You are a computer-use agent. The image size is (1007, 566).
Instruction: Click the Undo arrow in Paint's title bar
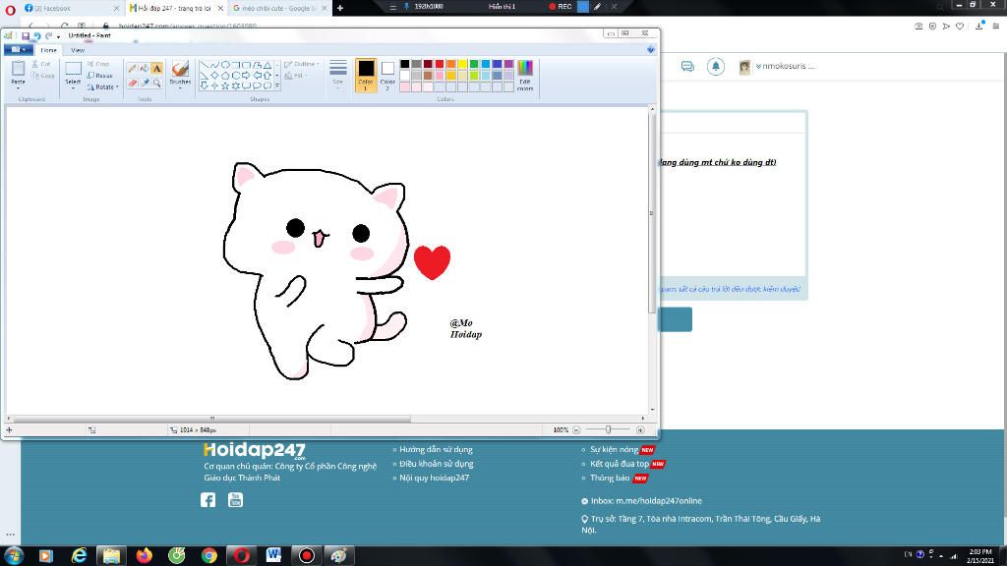point(37,36)
